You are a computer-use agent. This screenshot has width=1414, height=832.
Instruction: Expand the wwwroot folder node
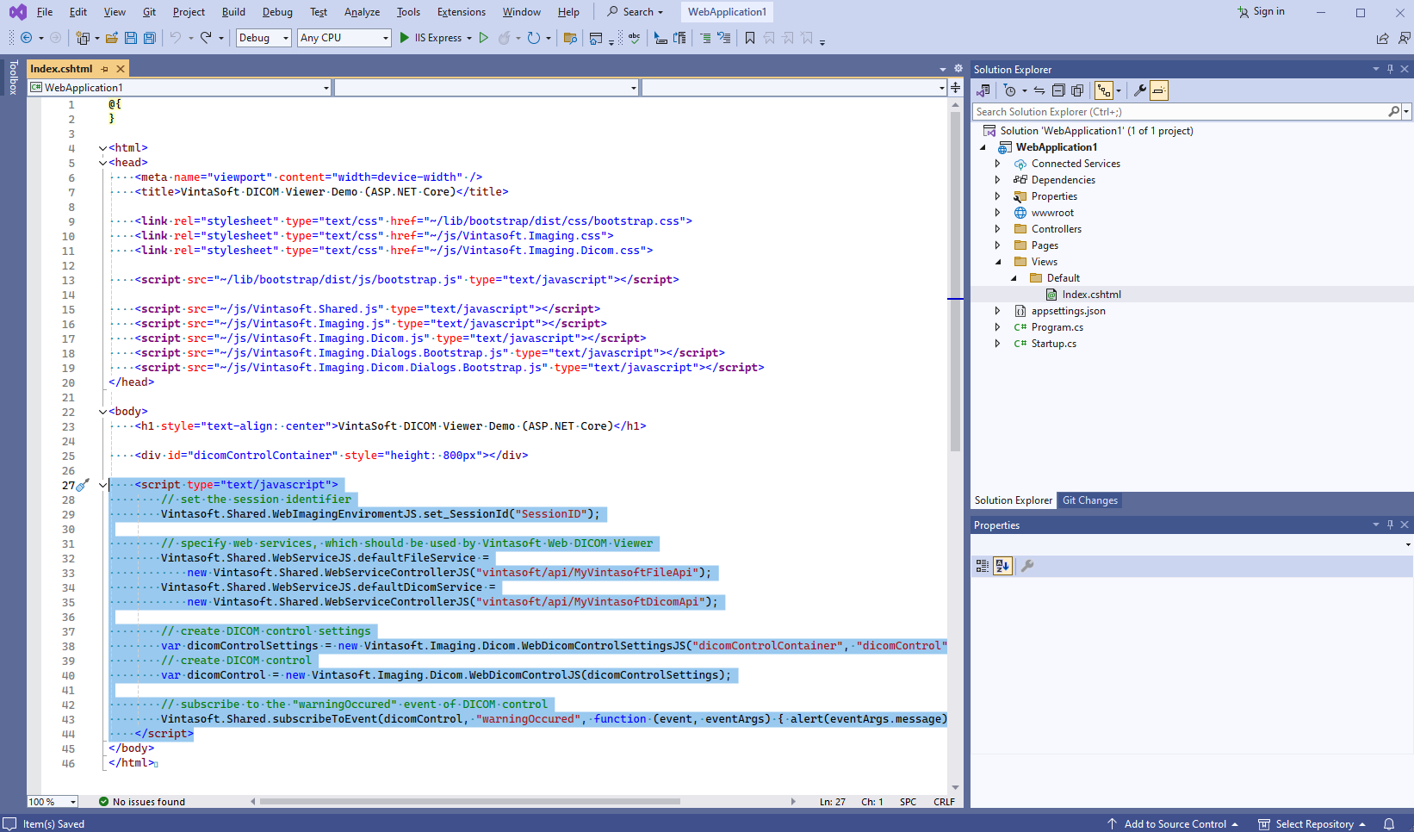pos(998,213)
